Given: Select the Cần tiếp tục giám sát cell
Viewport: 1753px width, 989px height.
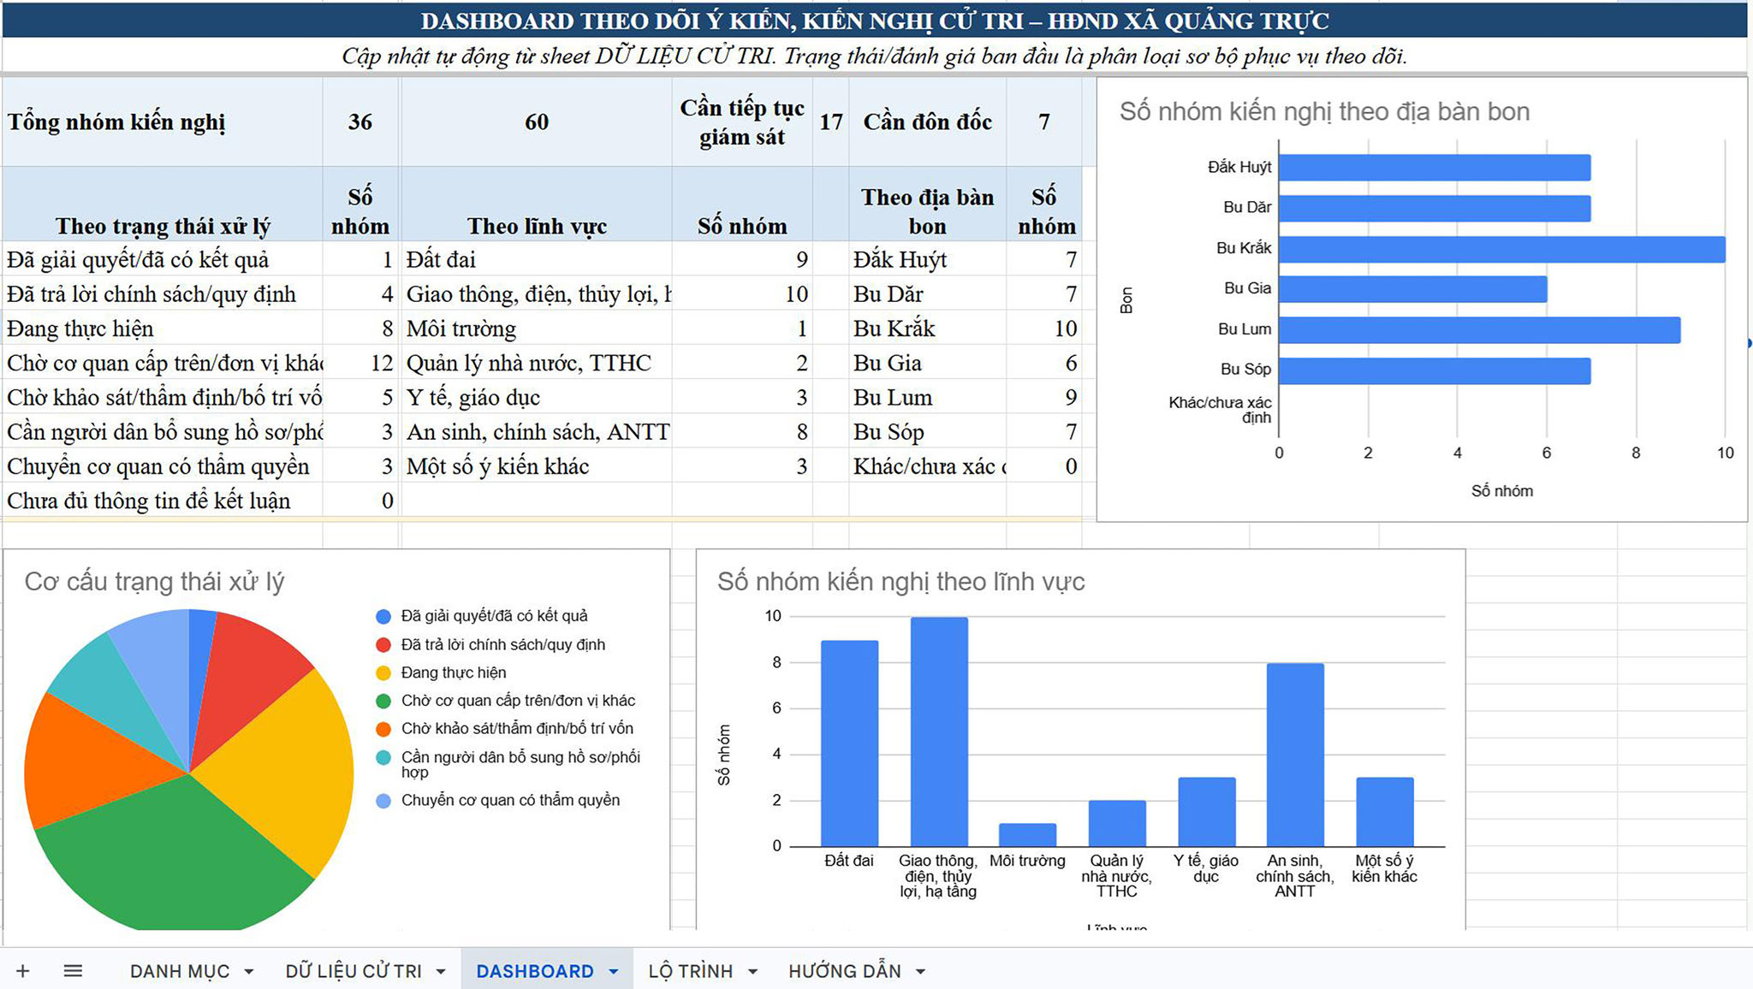Looking at the screenshot, I should point(742,122).
